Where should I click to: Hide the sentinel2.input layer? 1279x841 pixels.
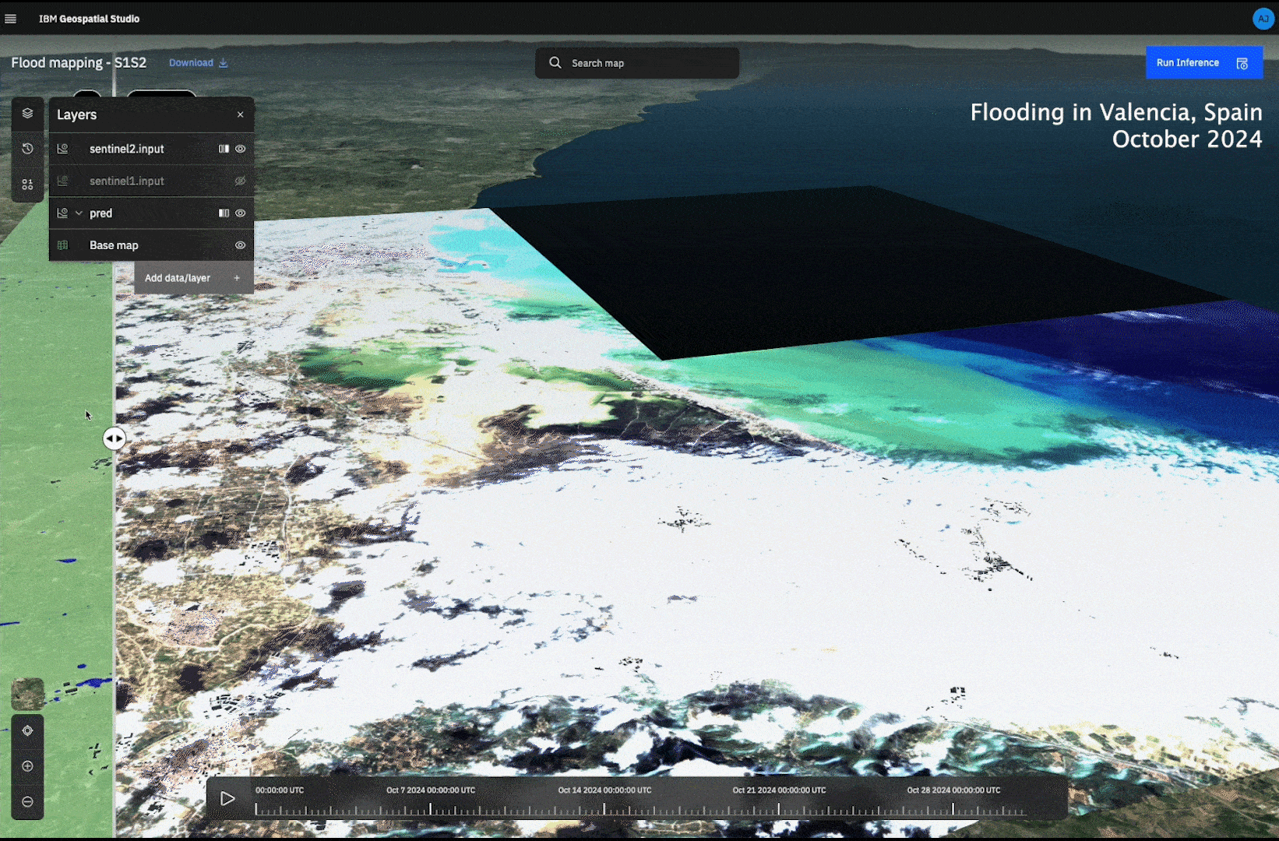241,149
